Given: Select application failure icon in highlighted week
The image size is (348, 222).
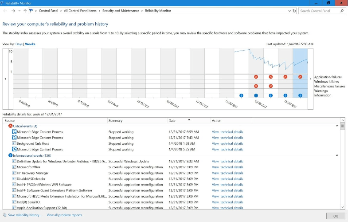Looking at the screenshot, I should (x=300, y=77).
